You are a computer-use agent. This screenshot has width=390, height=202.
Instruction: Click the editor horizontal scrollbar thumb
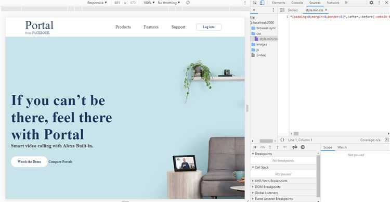[296, 134]
